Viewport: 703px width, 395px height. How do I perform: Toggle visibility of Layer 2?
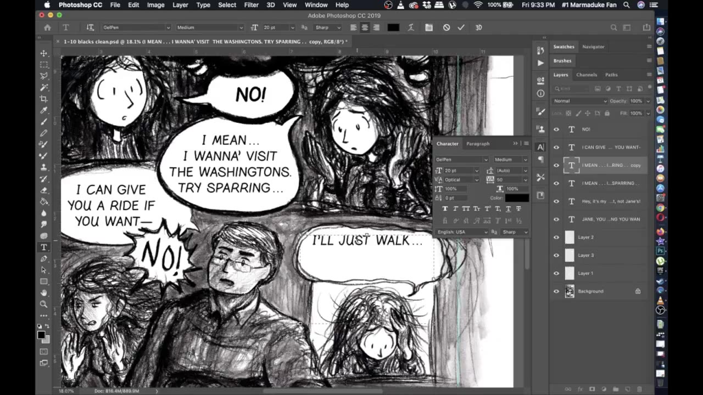pos(556,238)
